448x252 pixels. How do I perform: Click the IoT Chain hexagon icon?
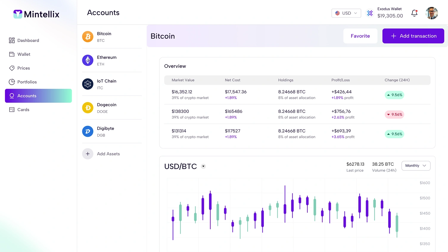(x=88, y=84)
